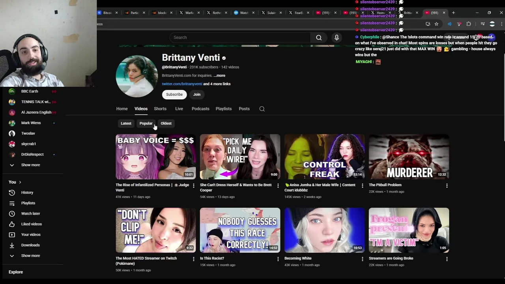Viewport: 505px width, 284px height.
Task: Switch to channel Home tab
Action: [x=122, y=109]
